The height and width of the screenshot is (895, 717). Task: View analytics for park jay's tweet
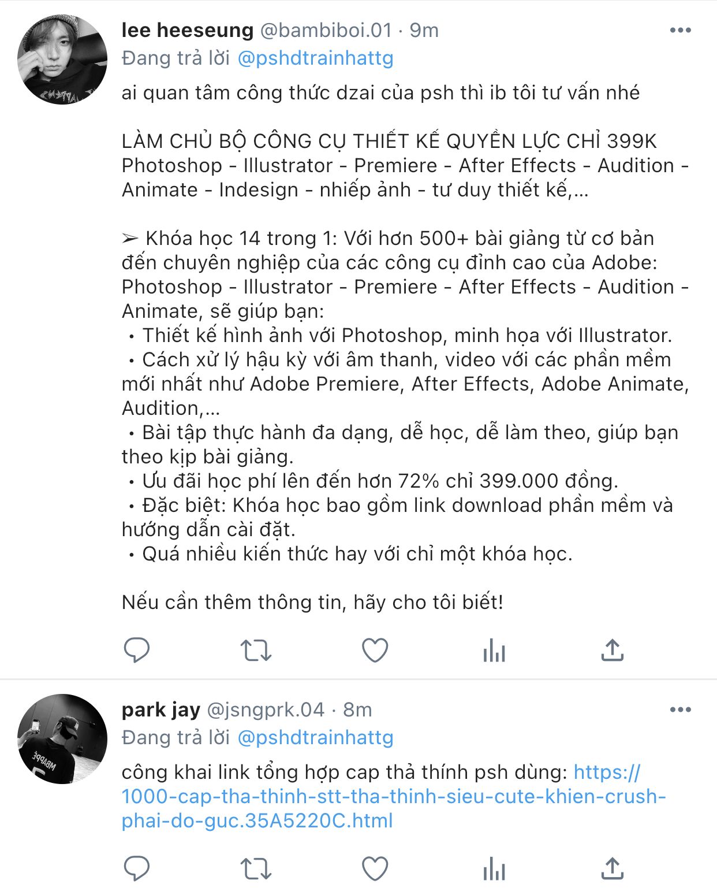494,868
